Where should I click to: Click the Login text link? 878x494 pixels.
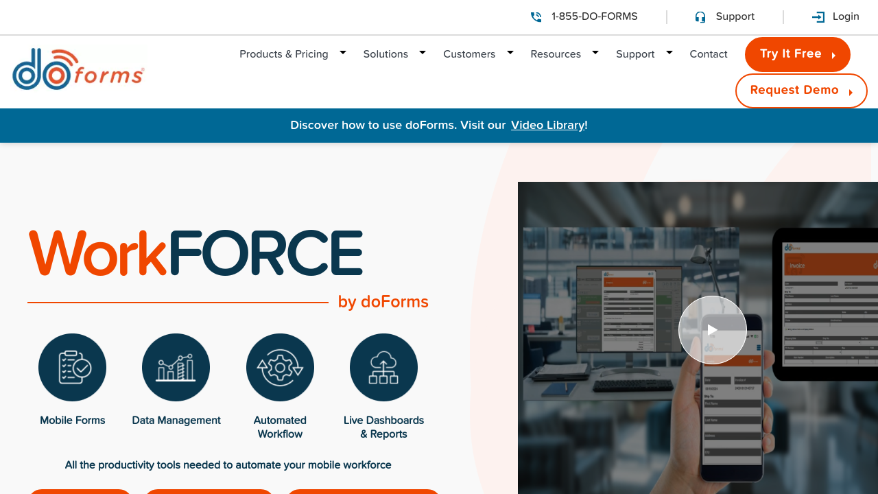846,16
